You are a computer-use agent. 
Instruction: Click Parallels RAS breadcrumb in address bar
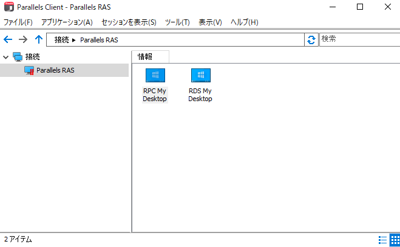99,40
